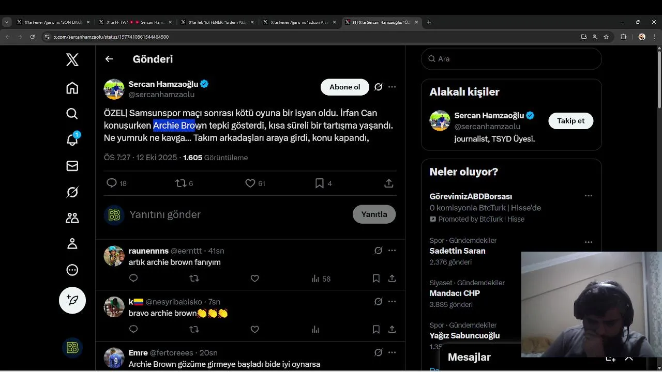Viewport: 662px width, 372px height.
Task: Share raunennns' reply
Action: (392, 278)
